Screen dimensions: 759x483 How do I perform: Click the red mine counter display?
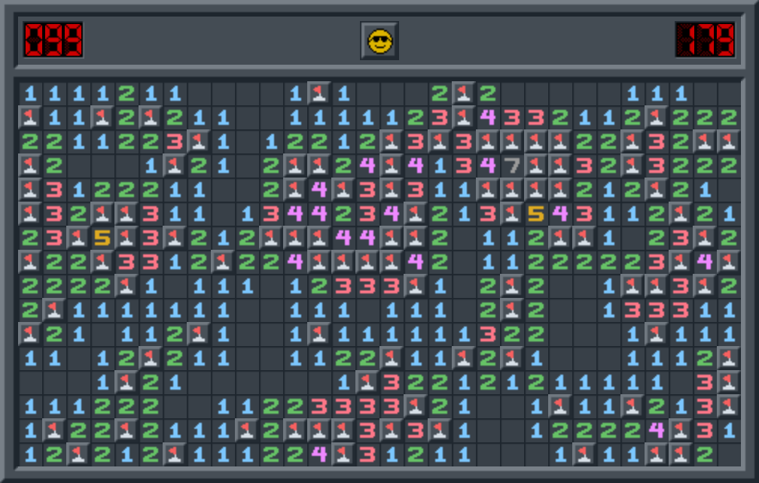pyautogui.click(x=53, y=40)
